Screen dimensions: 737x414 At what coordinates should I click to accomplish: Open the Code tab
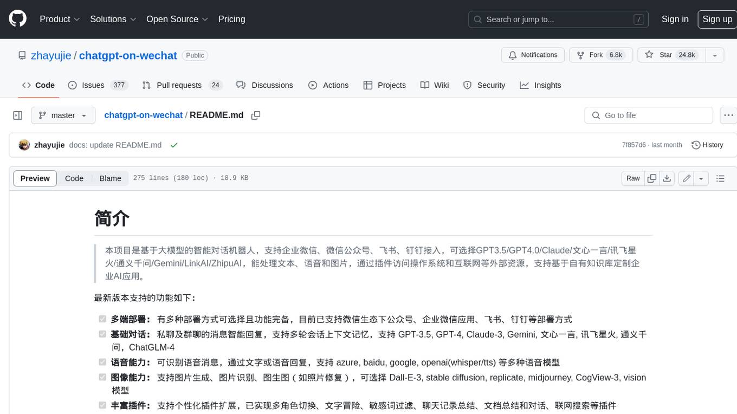(38, 85)
